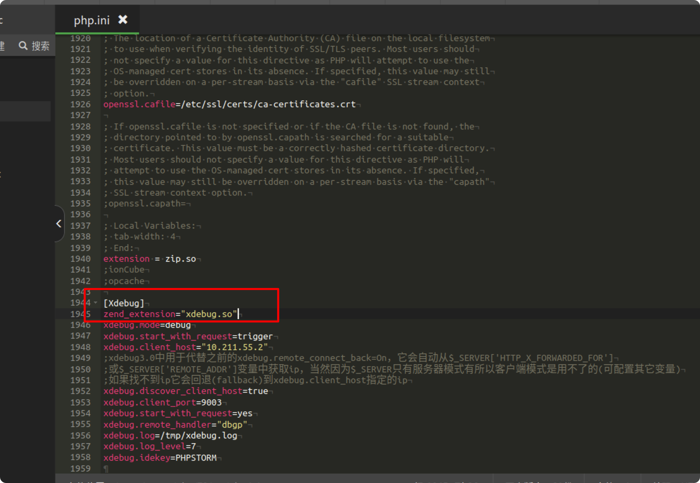Viewport: 700px width, 483px height.
Task: Switch to the php.ini editor tab
Action: click(x=91, y=21)
